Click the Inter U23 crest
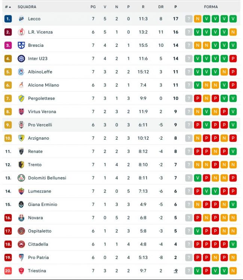This screenshot has width=243, height=280. pos(21,58)
